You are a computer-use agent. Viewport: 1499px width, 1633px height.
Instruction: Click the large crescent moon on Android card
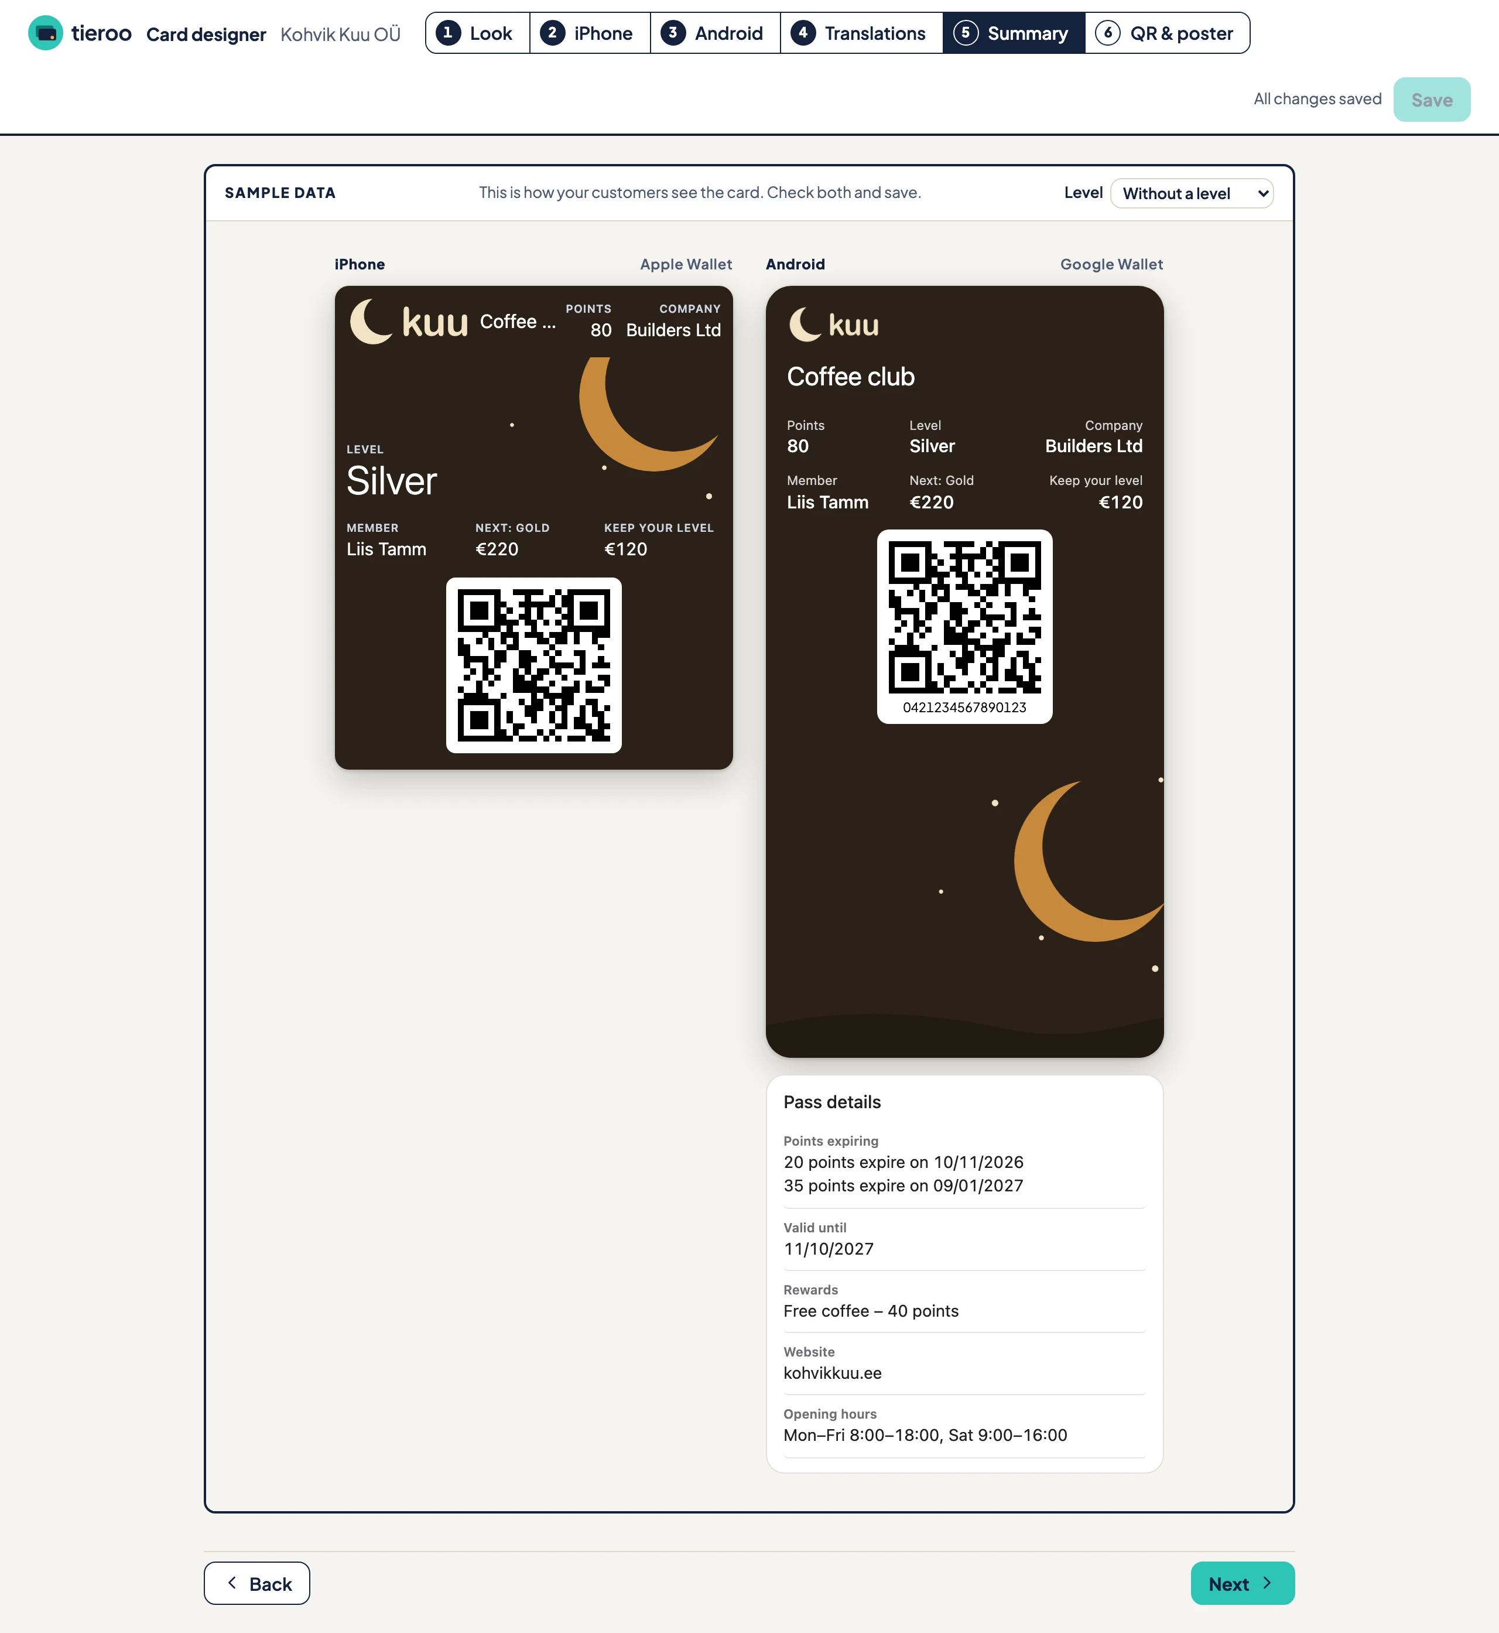tap(1089, 860)
